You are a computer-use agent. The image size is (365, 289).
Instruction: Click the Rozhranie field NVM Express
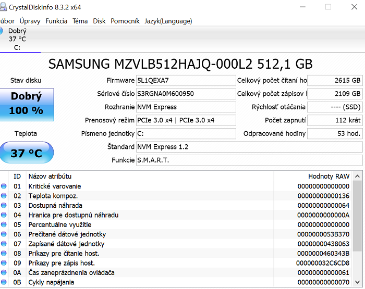[x=186, y=107]
